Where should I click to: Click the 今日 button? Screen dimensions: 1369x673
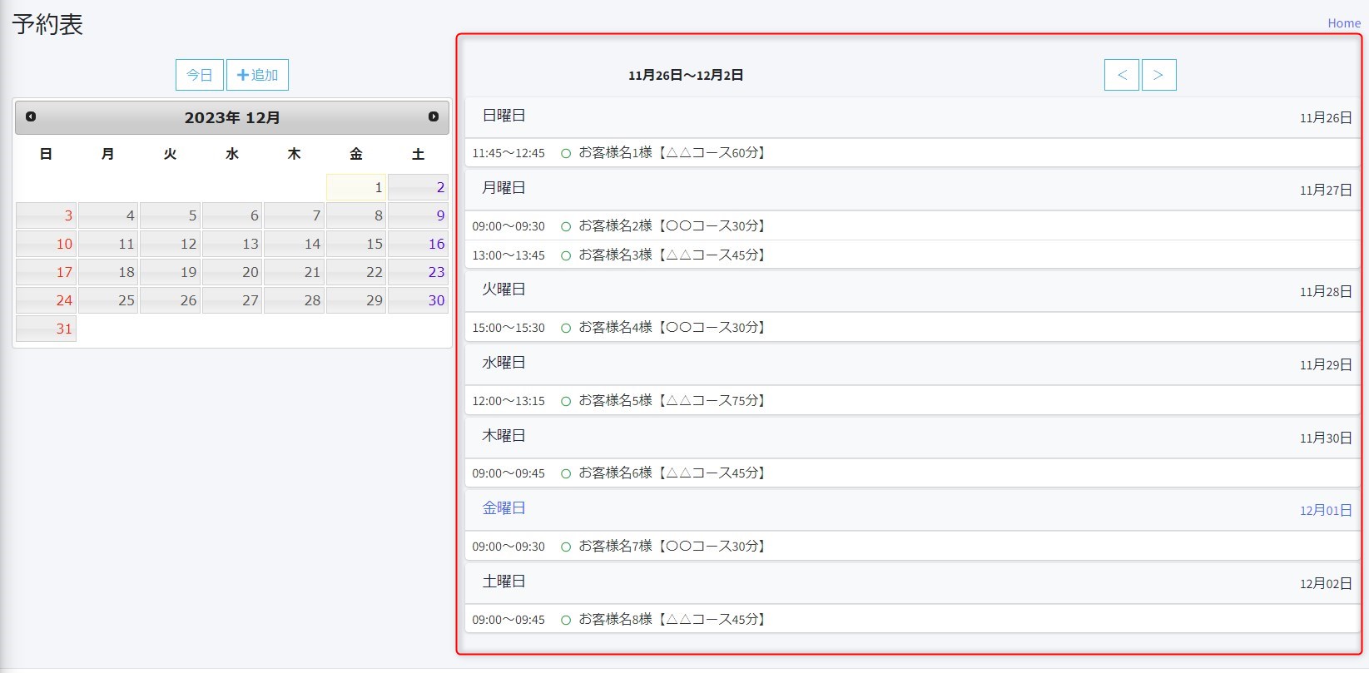tap(200, 75)
